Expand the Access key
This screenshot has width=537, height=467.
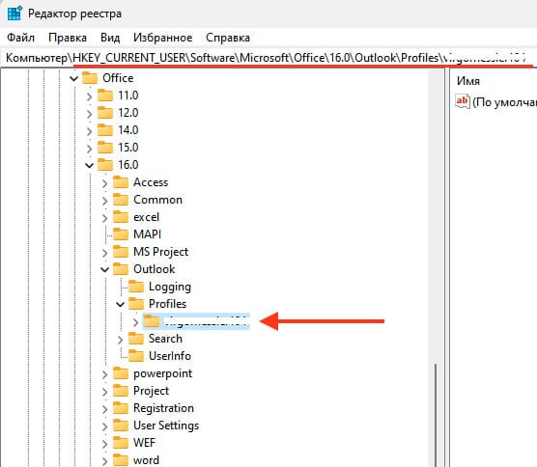105,183
